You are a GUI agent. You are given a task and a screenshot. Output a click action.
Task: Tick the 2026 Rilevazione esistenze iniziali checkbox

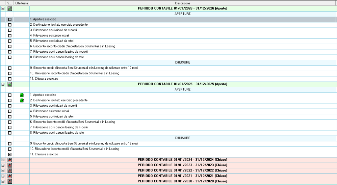click(x=10, y=36)
